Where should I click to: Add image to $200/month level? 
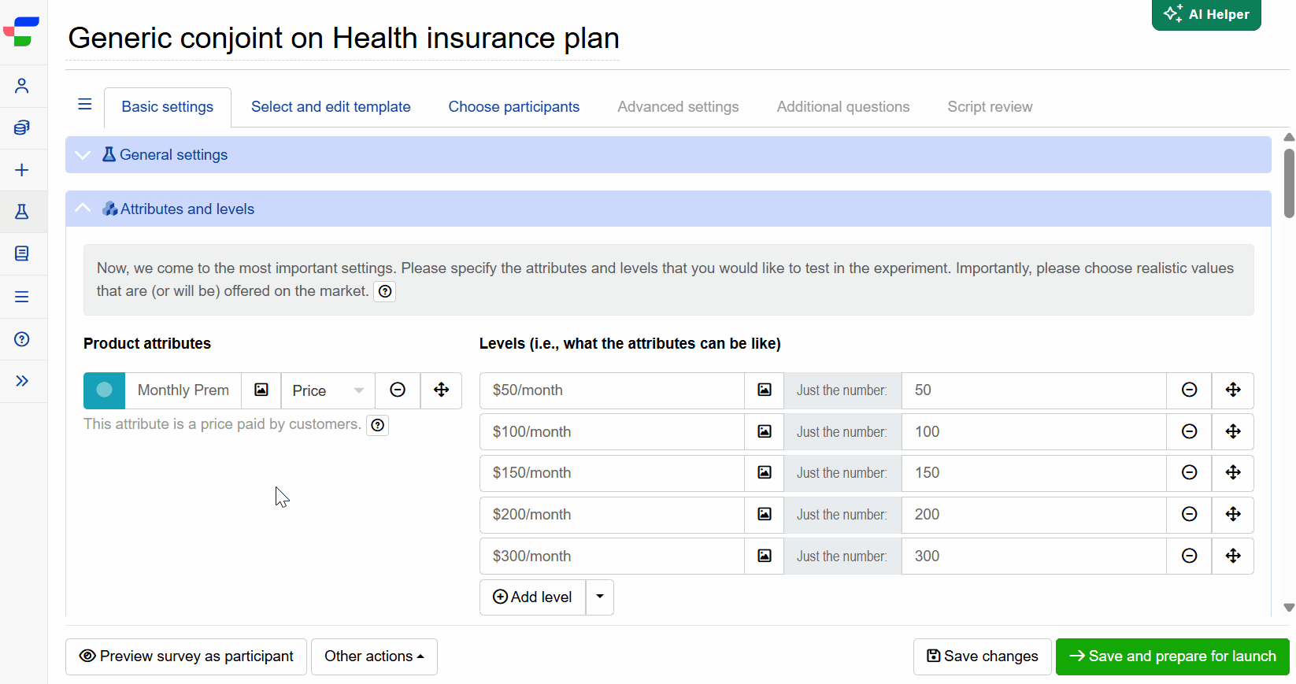coord(765,515)
